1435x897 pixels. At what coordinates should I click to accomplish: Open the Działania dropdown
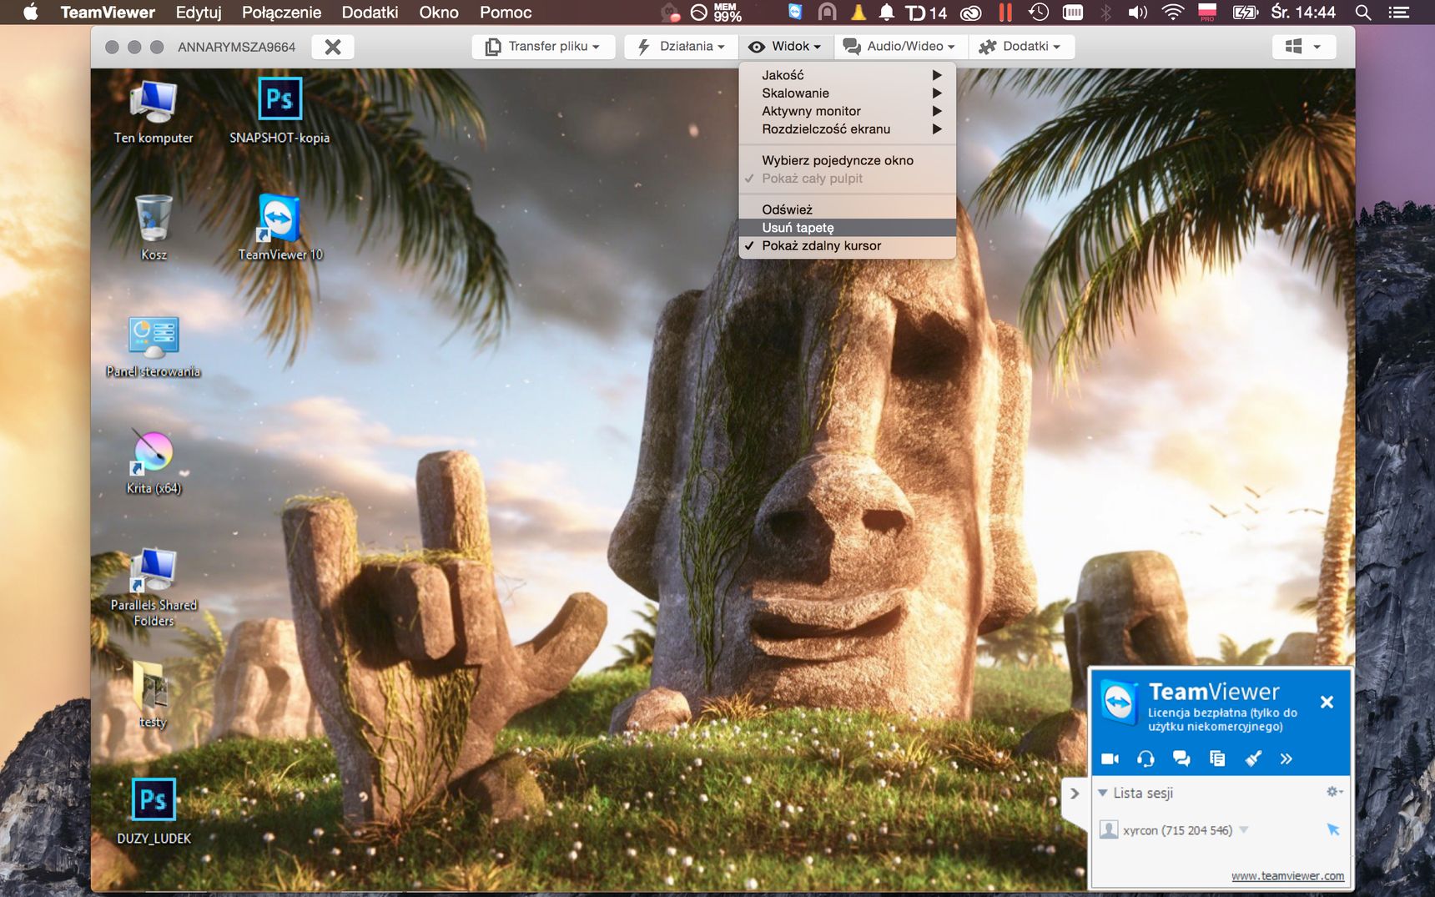[x=681, y=47]
